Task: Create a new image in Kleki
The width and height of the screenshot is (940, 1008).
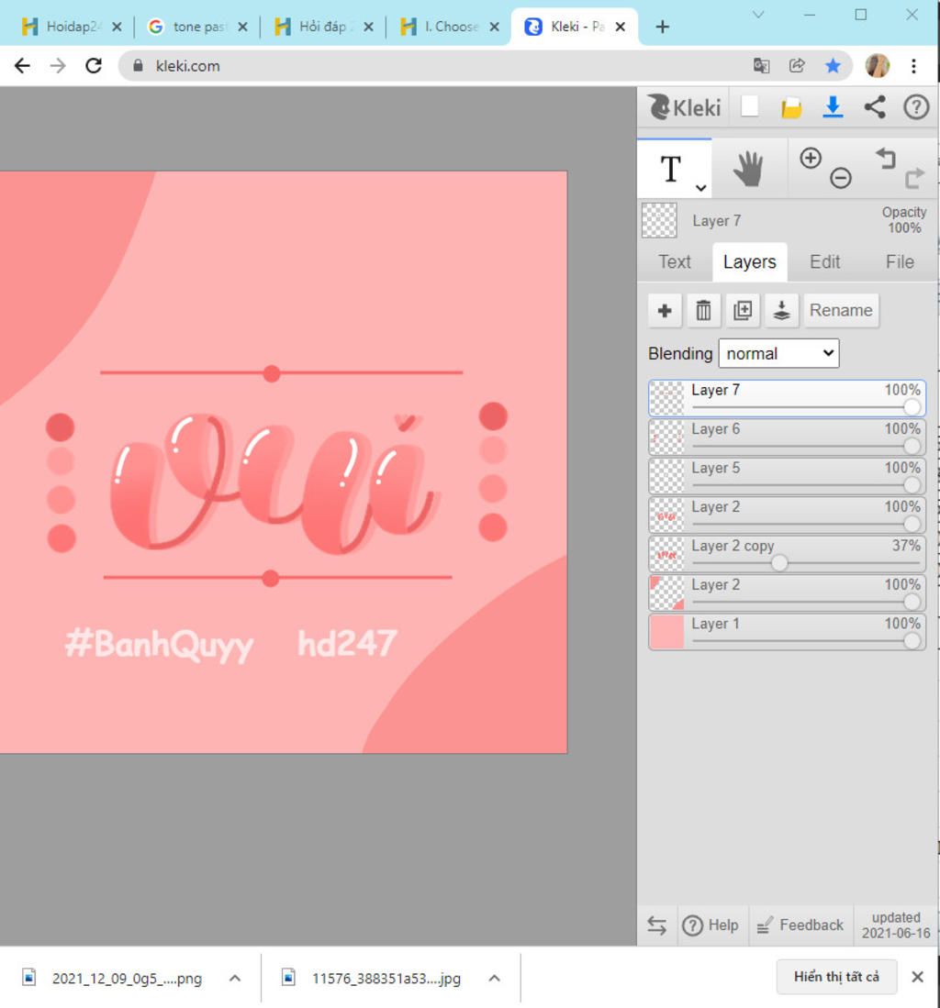Action: [x=749, y=106]
